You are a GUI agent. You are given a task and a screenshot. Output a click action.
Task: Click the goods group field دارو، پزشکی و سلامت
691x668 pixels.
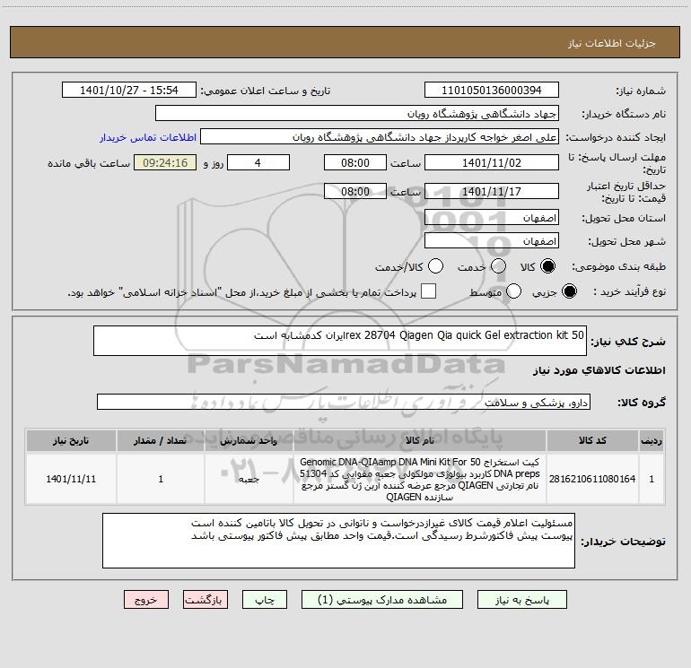344,402
